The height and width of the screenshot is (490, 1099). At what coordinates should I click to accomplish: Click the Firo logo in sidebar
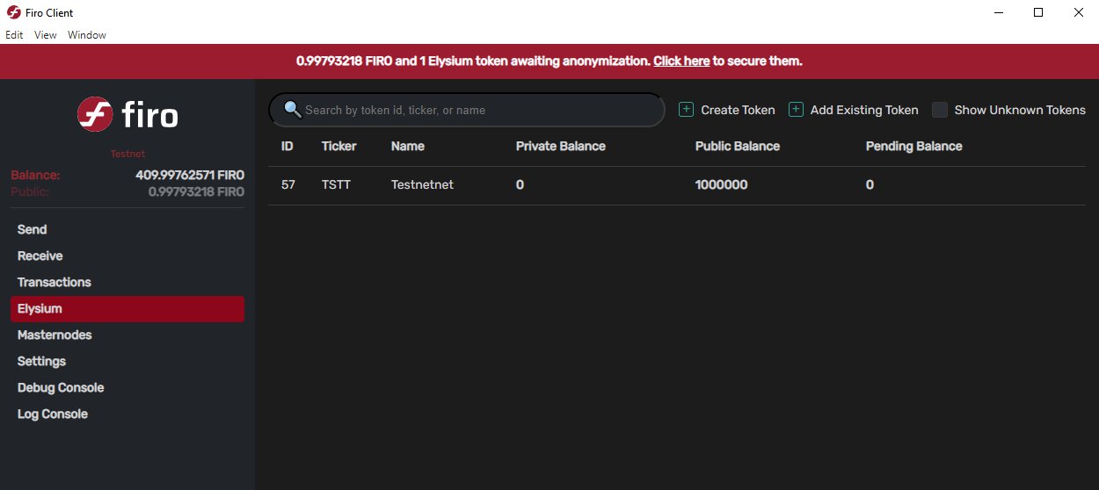coord(127,114)
